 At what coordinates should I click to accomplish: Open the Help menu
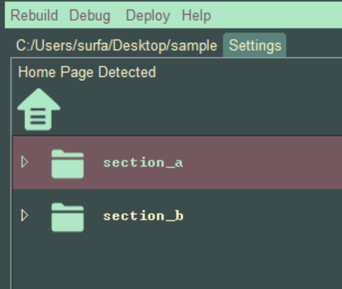click(x=196, y=16)
